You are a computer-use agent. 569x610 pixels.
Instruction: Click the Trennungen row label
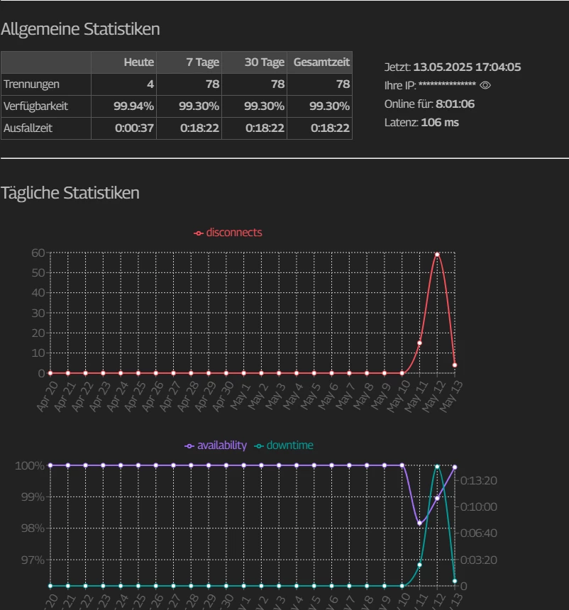(x=31, y=84)
